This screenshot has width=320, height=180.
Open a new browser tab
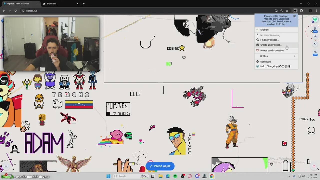[83, 3]
